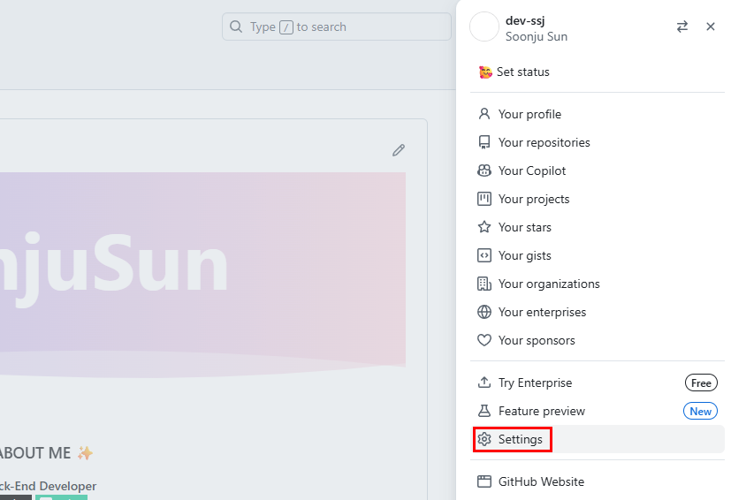The width and height of the screenshot is (731, 500).
Task: Click the upload icon beside Try Enterprise
Action: coord(484,383)
